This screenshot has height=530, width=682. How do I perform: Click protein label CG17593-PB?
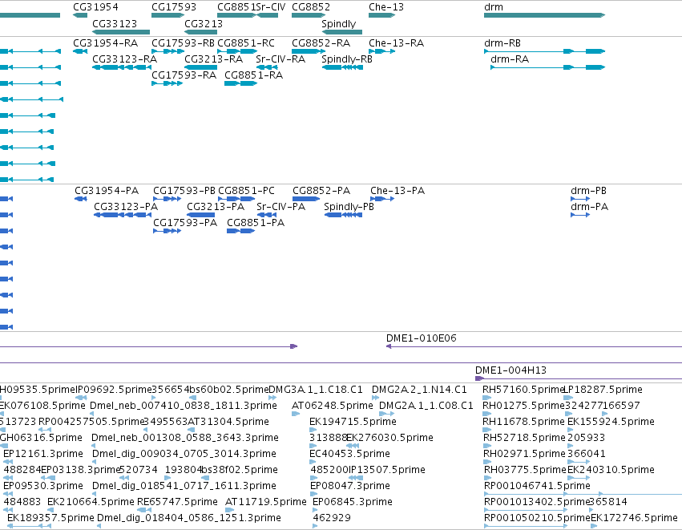pyautogui.click(x=184, y=191)
